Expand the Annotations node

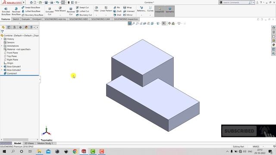click(x=2, y=46)
